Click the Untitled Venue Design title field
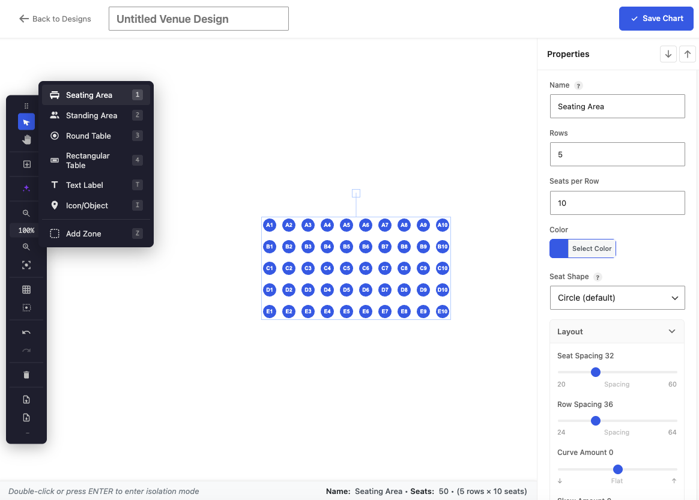Image resolution: width=699 pixels, height=500 pixels. (198, 19)
